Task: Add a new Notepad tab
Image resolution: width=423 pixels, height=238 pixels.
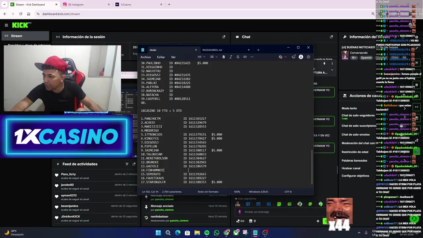Action: coord(258,50)
